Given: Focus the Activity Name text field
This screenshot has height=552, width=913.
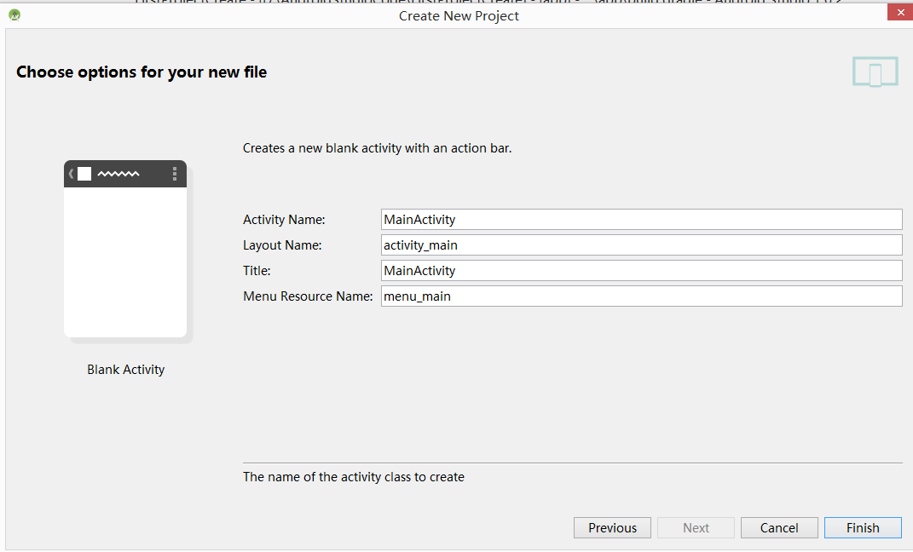Looking at the screenshot, I should 641,220.
